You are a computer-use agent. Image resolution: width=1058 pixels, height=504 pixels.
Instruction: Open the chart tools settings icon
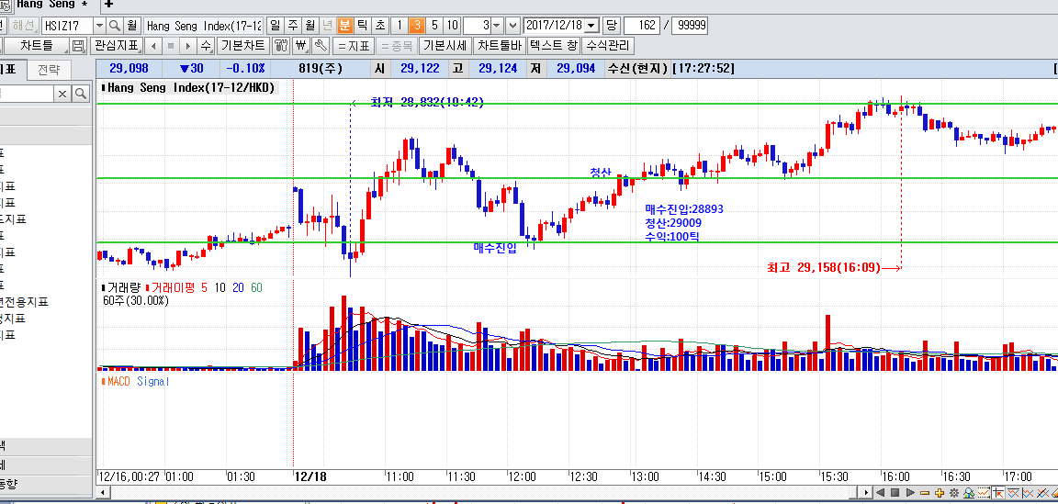282,46
